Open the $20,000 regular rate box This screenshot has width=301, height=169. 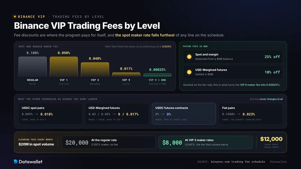tap(108, 142)
